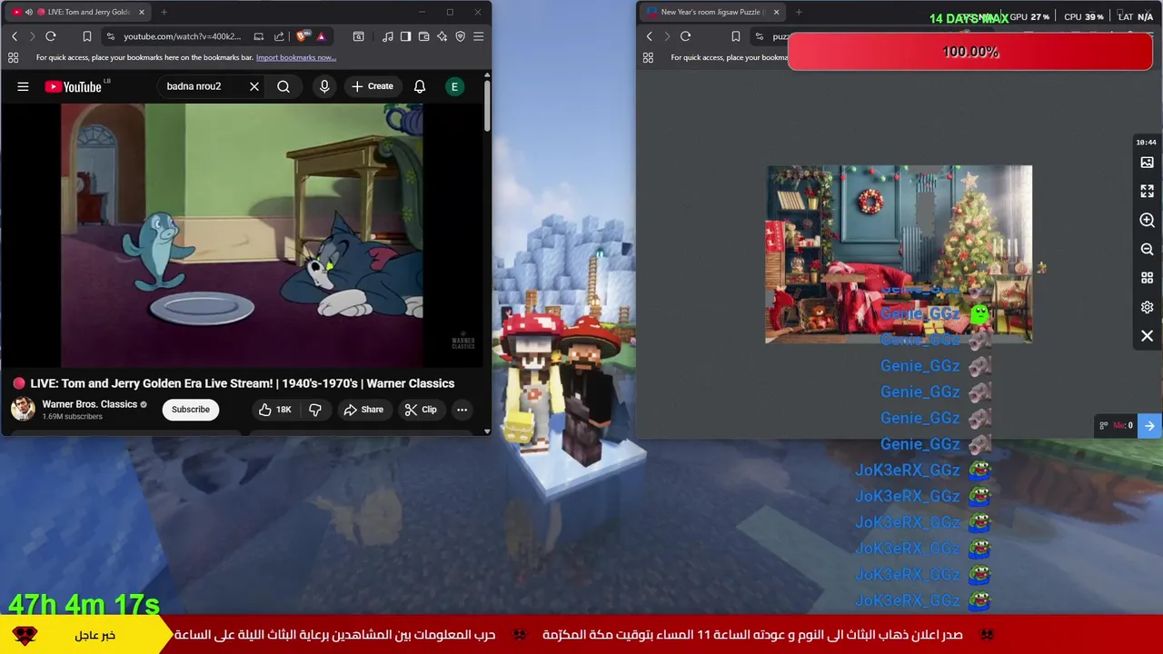Open the Brave Wallet icon
This screenshot has width=1163, height=654.
pos(423,36)
